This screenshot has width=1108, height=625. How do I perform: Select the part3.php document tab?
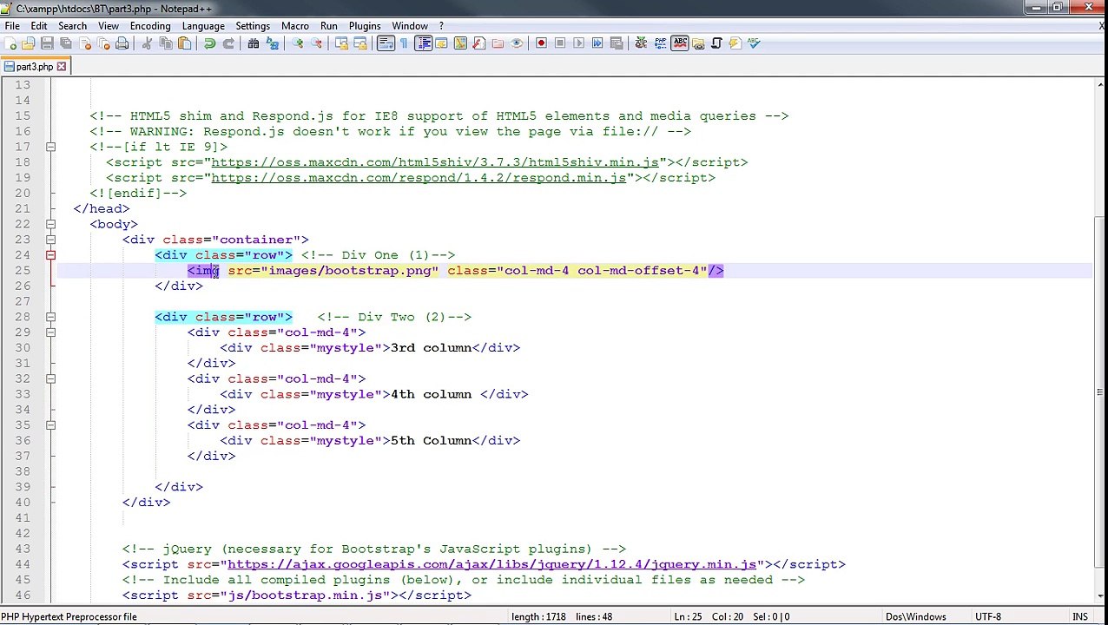(34, 67)
